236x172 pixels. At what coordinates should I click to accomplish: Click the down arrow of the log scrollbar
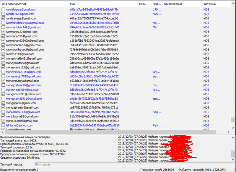tap(233, 160)
